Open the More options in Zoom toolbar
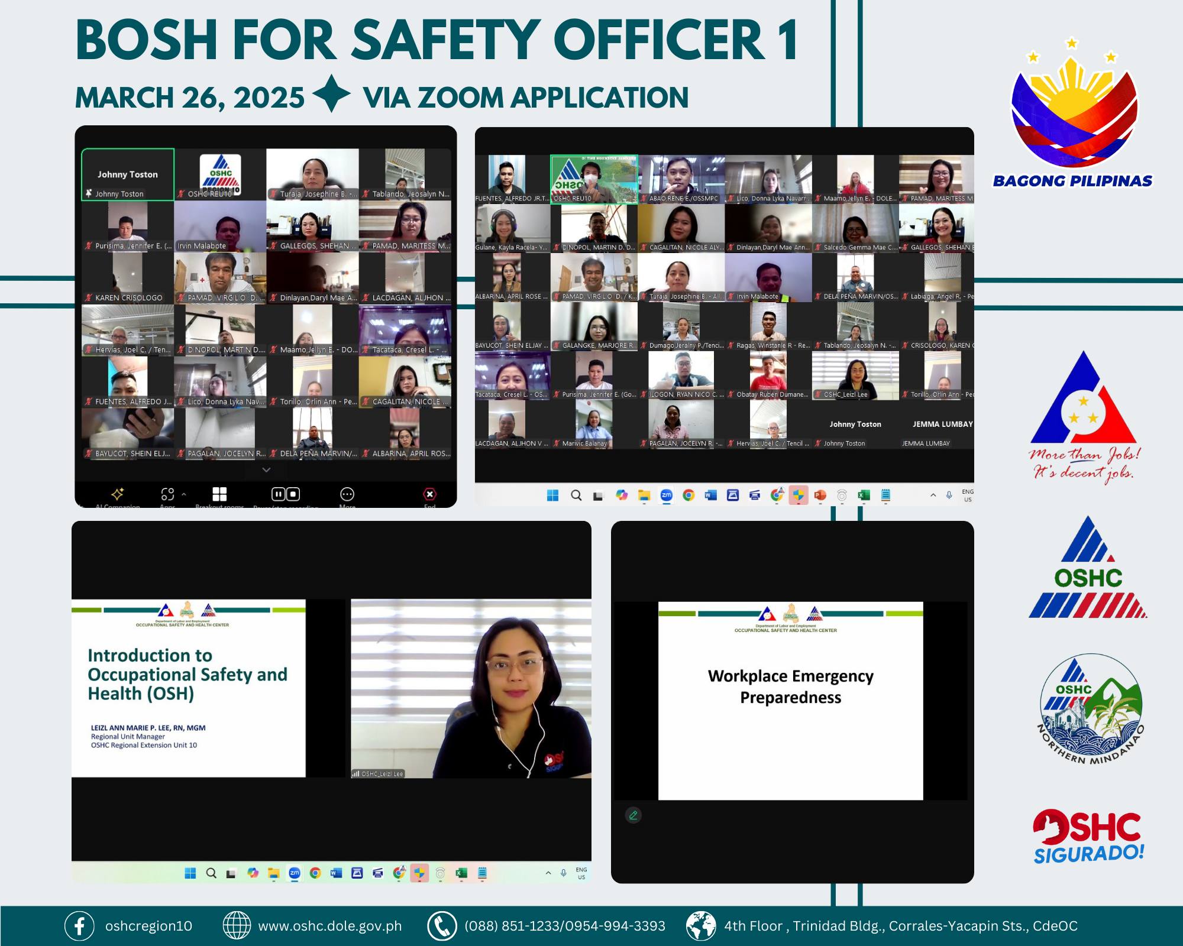 coord(347,494)
